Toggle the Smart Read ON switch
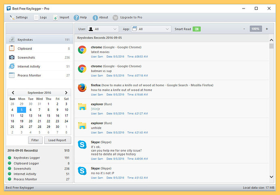 point(196,29)
